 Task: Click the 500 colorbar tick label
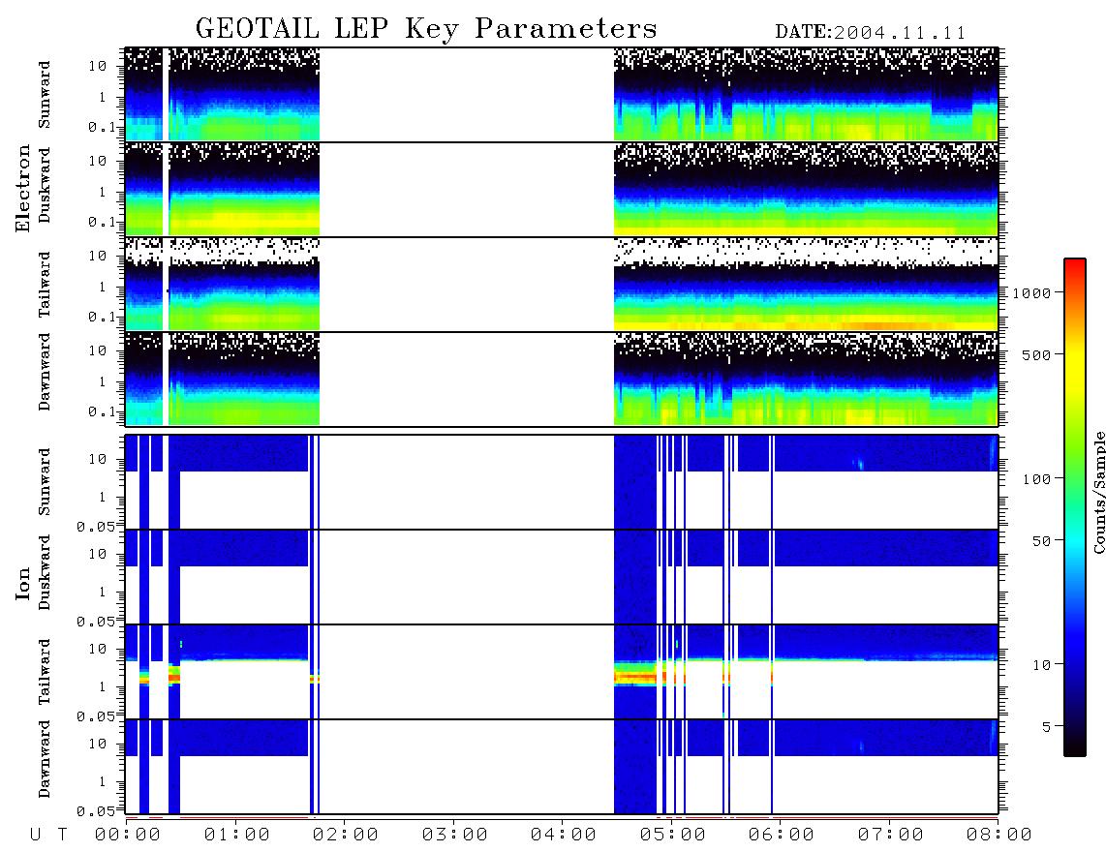(x=1036, y=354)
